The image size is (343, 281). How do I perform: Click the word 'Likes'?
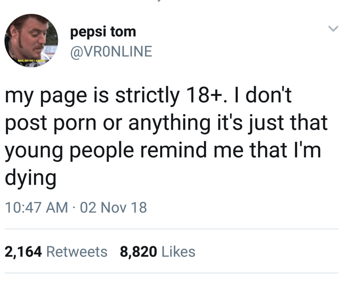(x=179, y=251)
